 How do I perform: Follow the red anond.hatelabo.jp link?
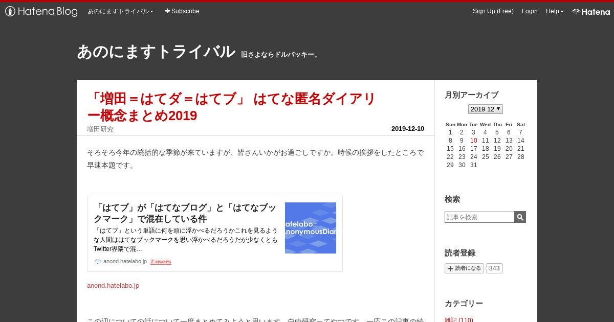tap(113, 286)
